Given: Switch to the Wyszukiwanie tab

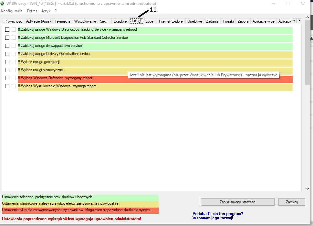Looking at the screenshot, I should (85, 21).
